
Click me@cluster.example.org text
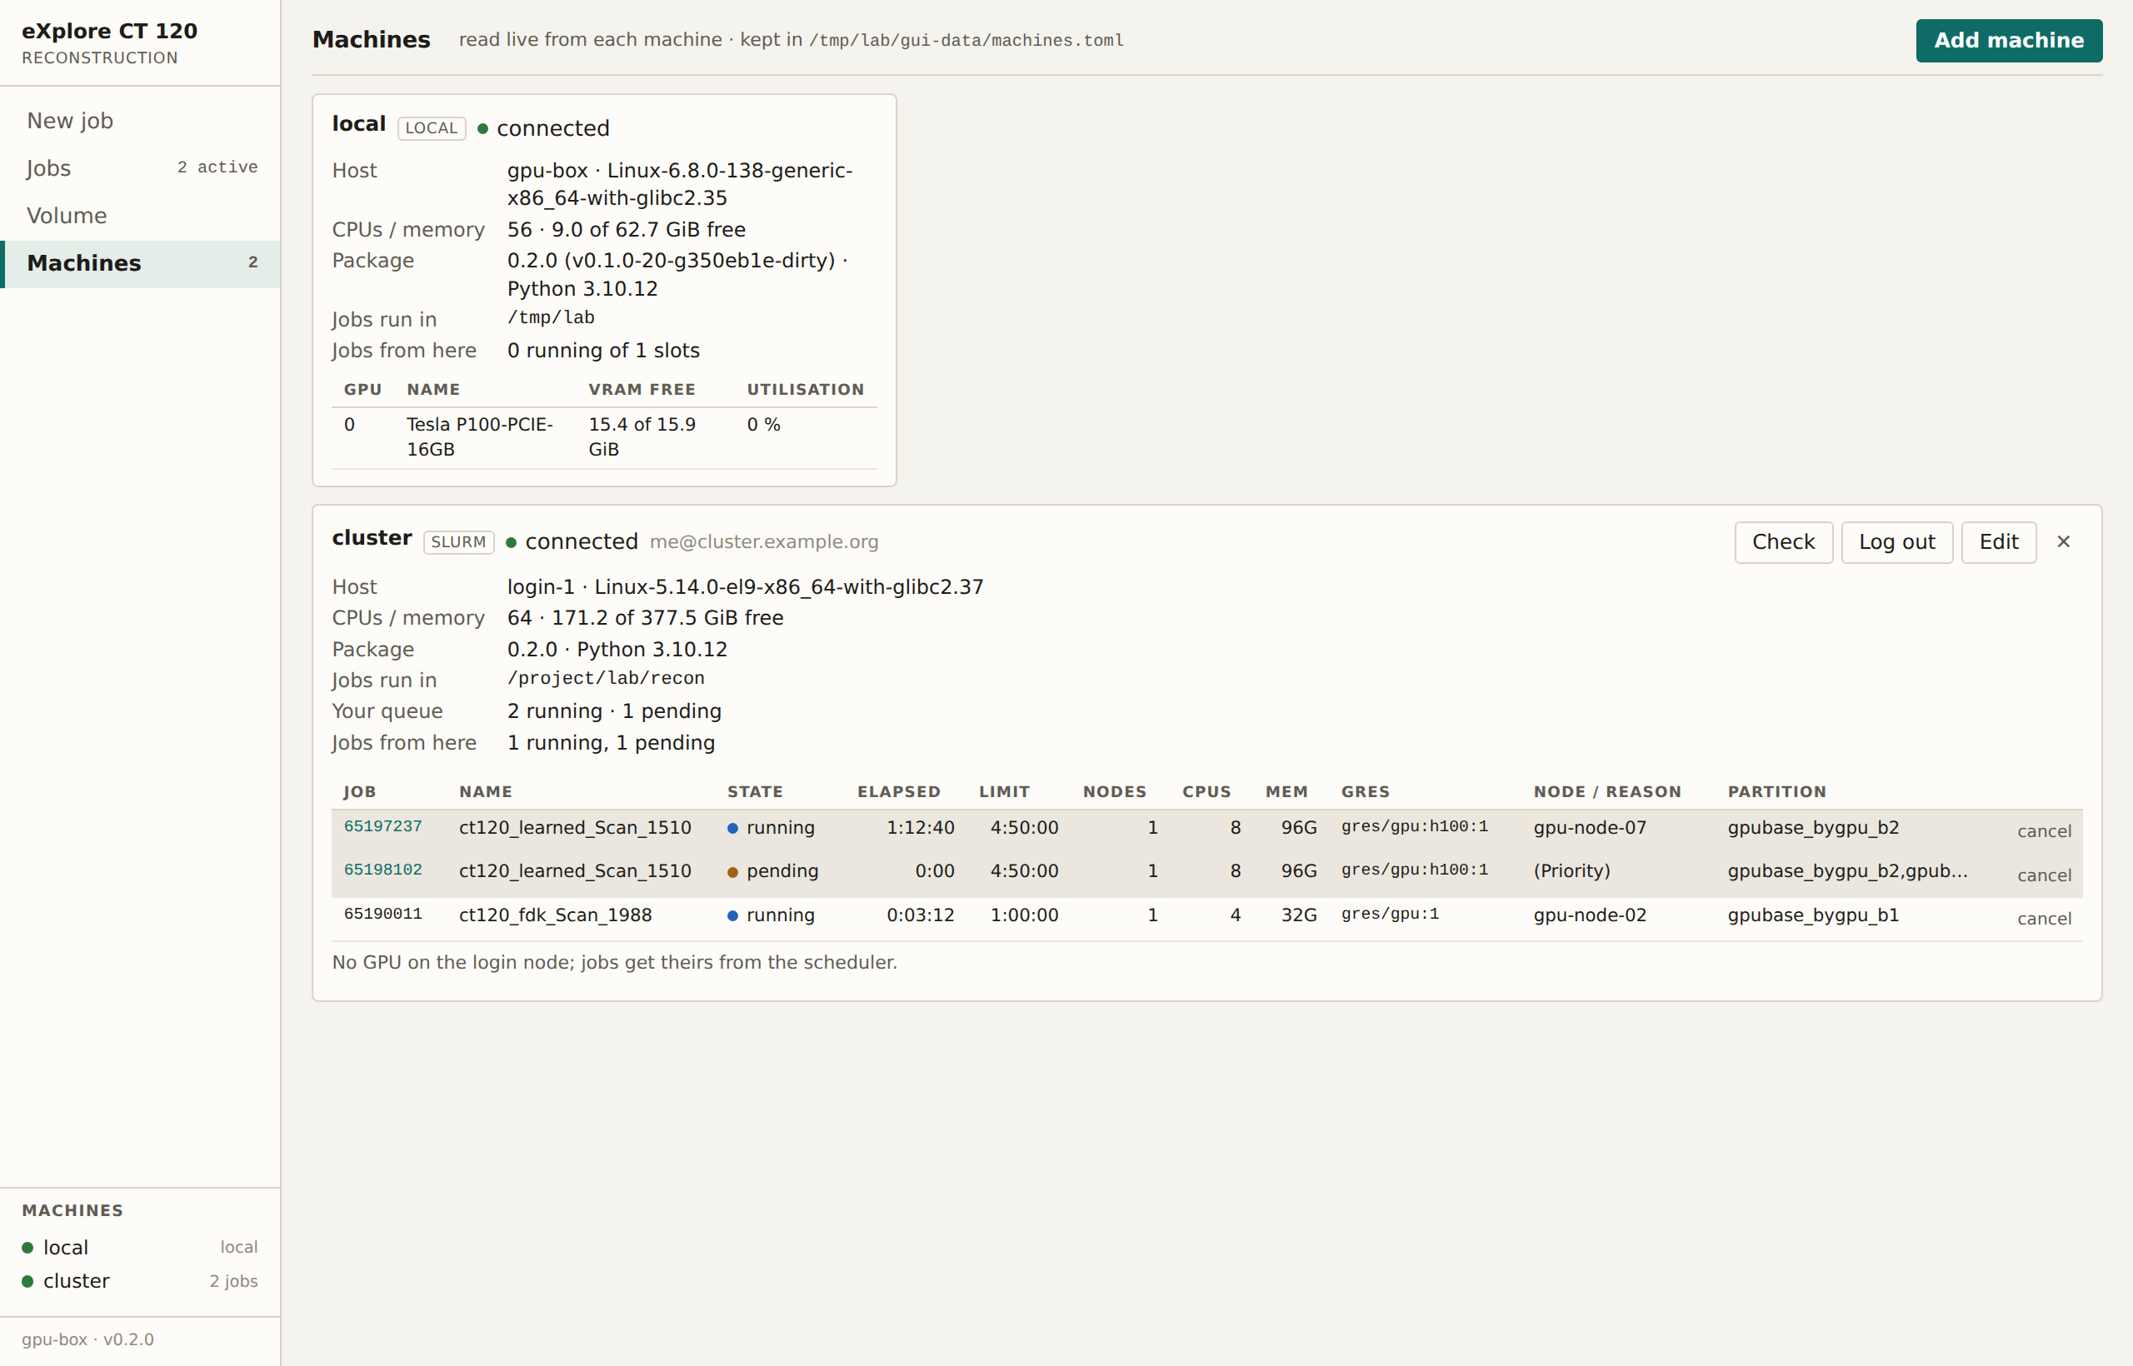click(764, 542)
